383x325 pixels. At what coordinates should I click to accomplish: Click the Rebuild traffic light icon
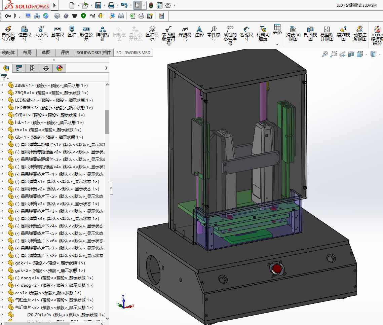coord(151,5)
